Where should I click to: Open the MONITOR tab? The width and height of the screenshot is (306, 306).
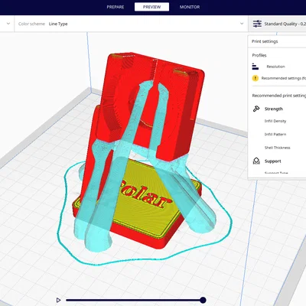(x=190, y=7)
